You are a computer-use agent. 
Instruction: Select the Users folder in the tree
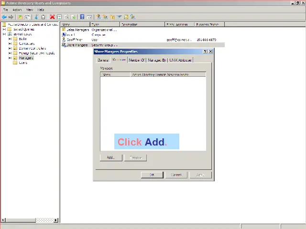[x=22, y=62]
